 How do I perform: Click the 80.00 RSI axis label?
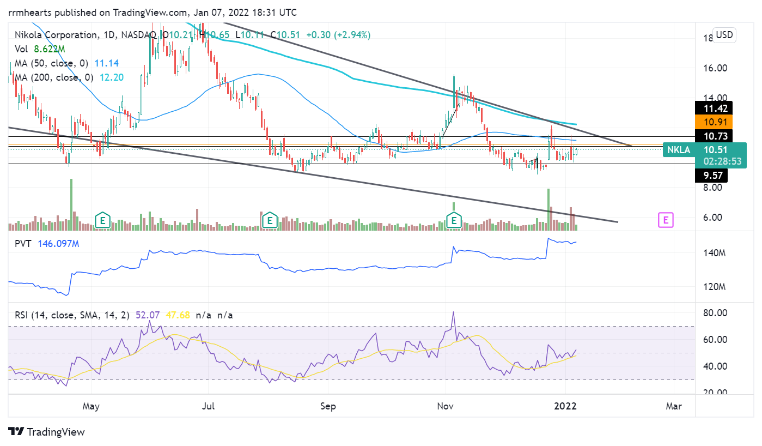714,313
